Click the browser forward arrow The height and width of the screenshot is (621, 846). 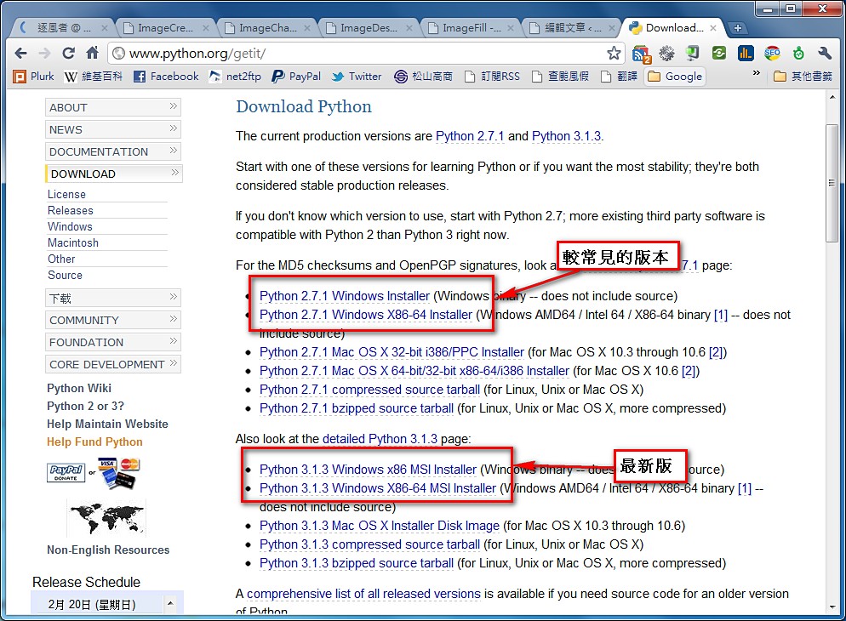(45, 54)
